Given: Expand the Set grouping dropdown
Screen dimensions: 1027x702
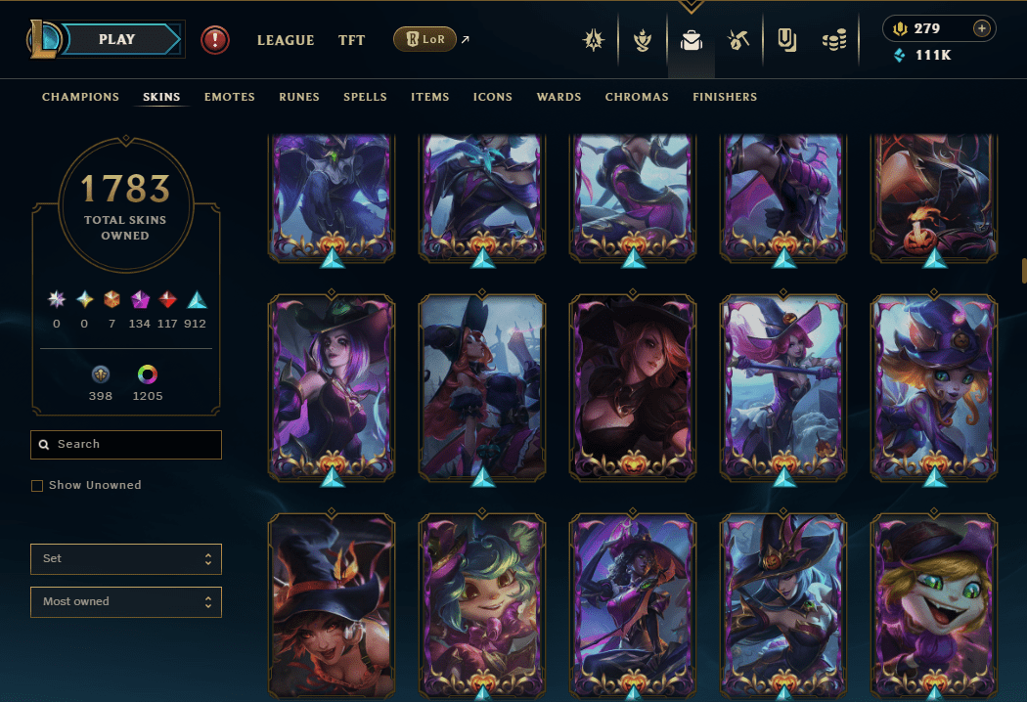Looking at the screenshot, I should click(x=126, y=558).
